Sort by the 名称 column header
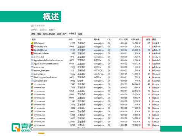The height and width of the screenshot is (136, 182). pos(34,39)
